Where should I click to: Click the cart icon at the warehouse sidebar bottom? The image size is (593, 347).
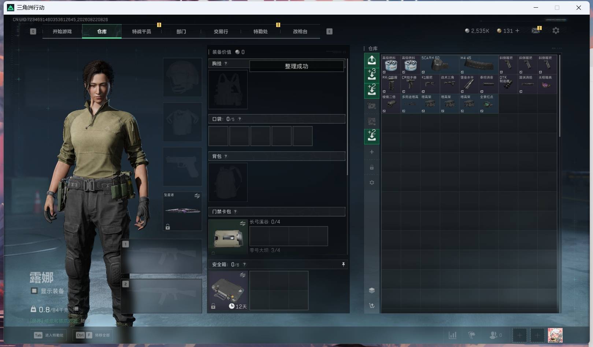372,306
